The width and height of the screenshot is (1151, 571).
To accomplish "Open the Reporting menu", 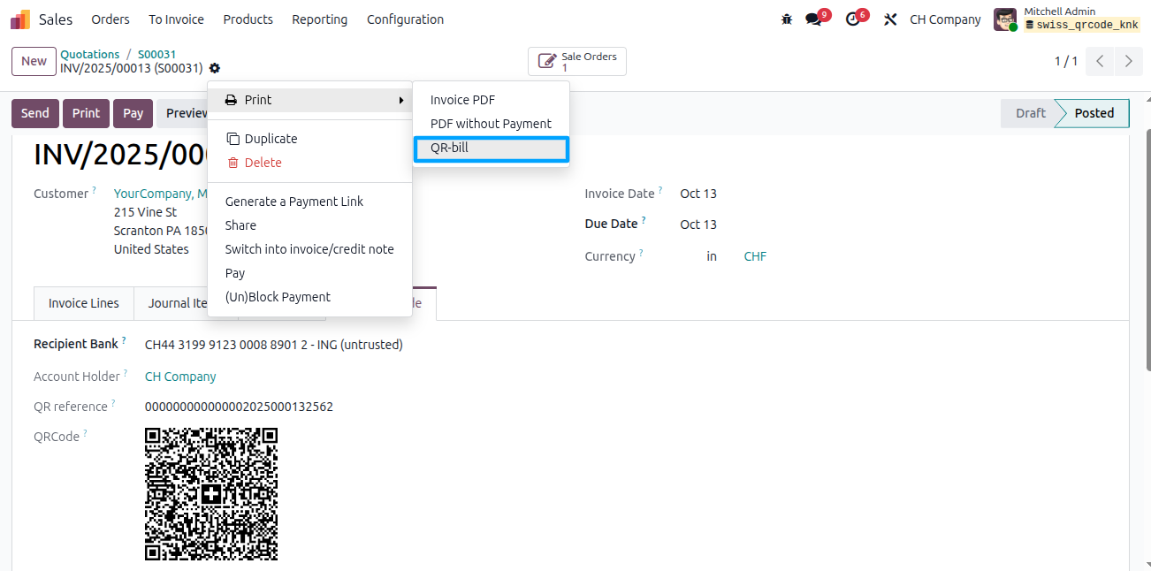I will point(320,19).
